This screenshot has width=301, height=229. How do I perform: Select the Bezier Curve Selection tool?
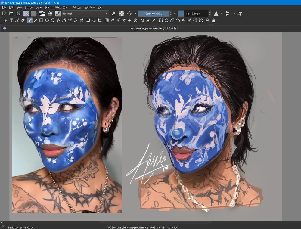click(195, 20)
